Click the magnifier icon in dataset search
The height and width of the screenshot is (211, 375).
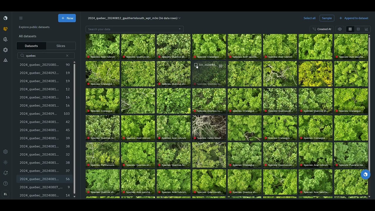coord(22,56)
